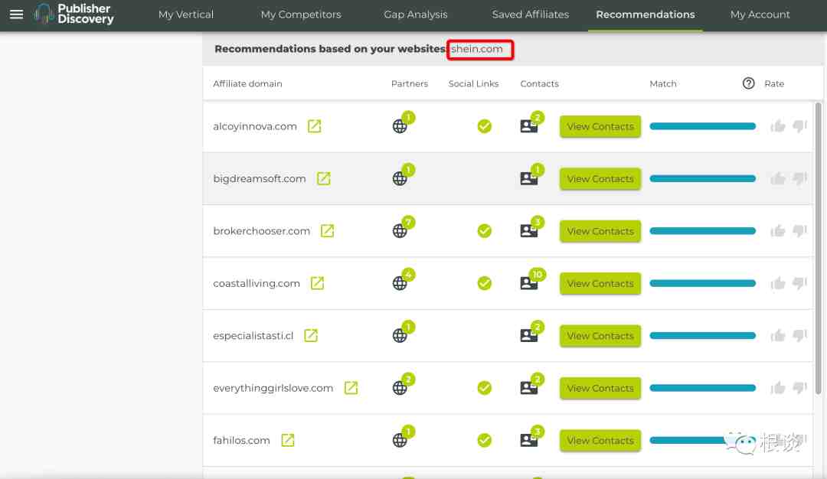This screenshot has width=827, height=479.
Task: Click contacts card icon for fahilos.com
Action: tap(528, 440)
